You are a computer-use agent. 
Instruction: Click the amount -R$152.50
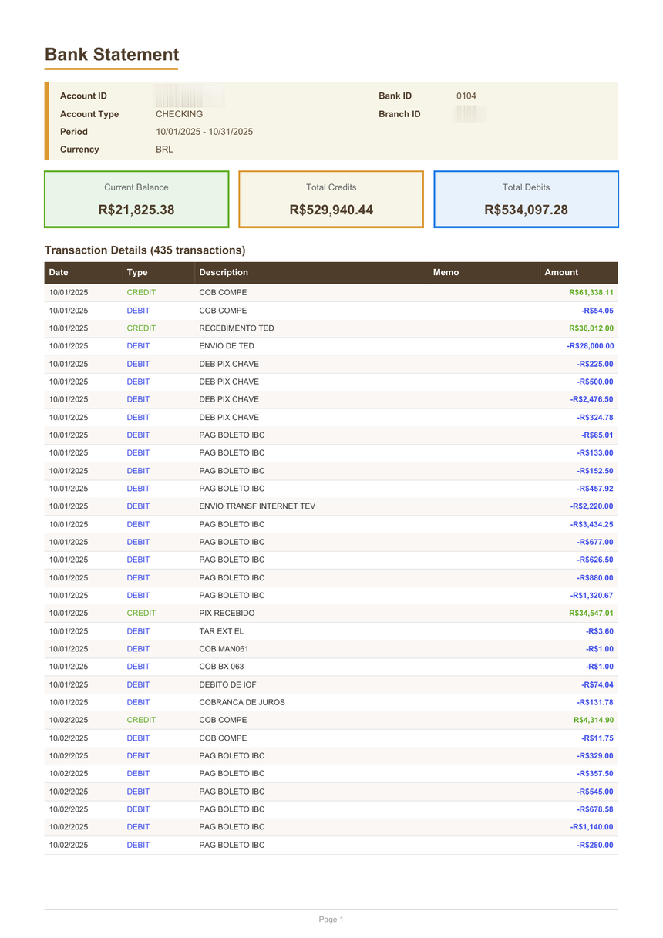click(595, 471)
